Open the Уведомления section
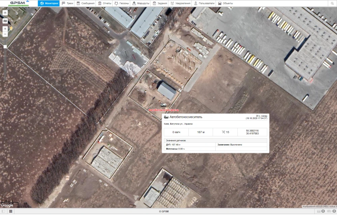337x215 pixels. pyautogui.click(x=181, y=3)
